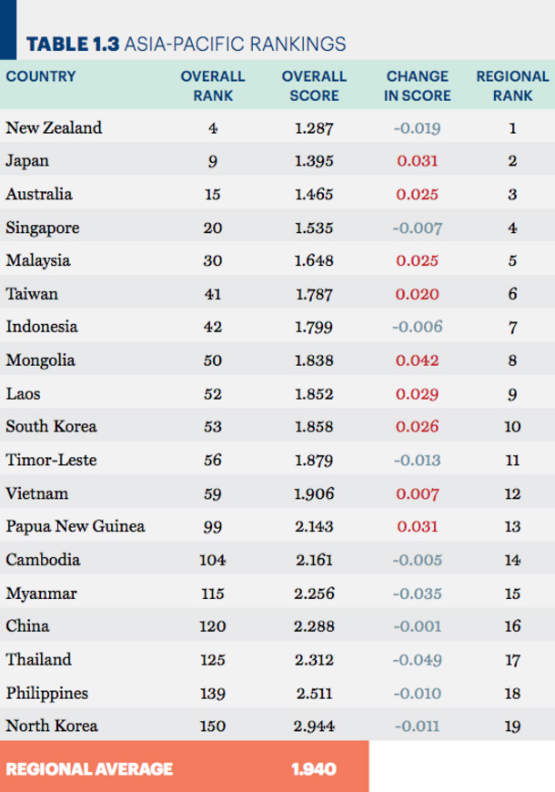
Task: Click Japan's change value 0.031
Action: click(x=417, y=161)
